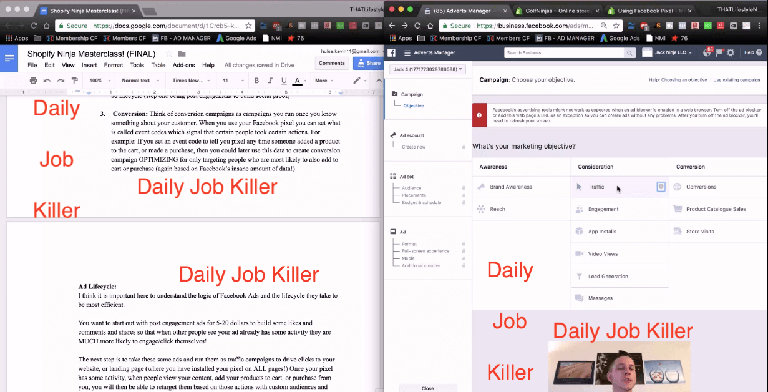Bookmark the Docs page with the star icon
The image size is (768, 392).
tap(248, 26)
